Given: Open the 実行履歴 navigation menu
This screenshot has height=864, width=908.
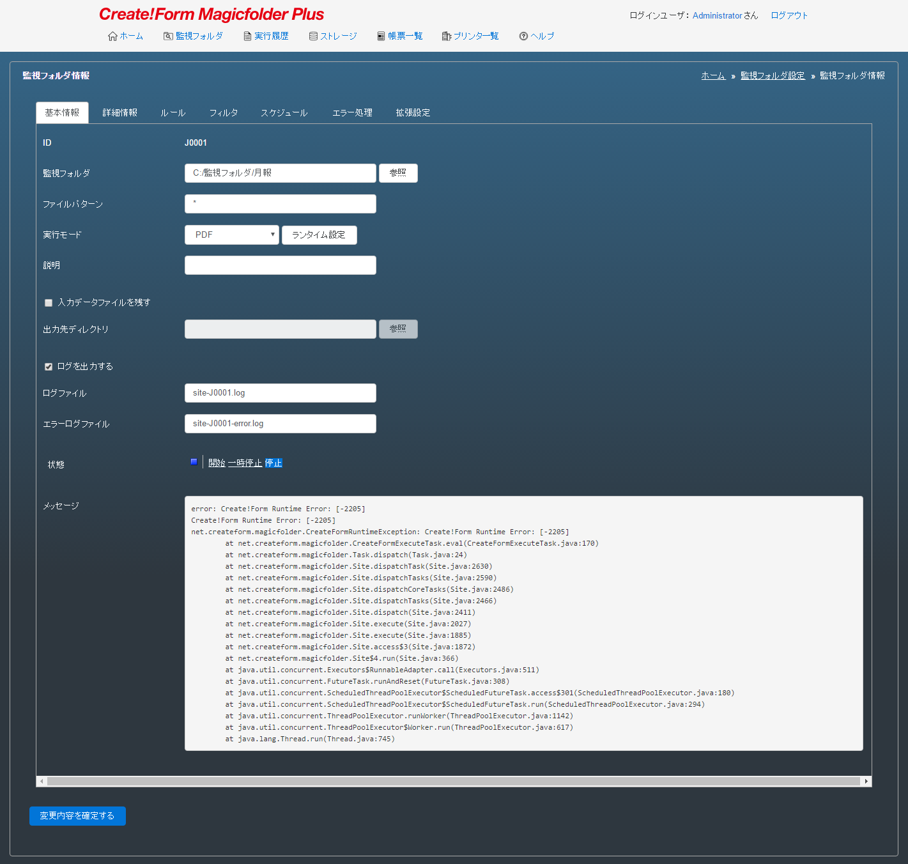Looking at the screenshot, I should tap(266, 36).
